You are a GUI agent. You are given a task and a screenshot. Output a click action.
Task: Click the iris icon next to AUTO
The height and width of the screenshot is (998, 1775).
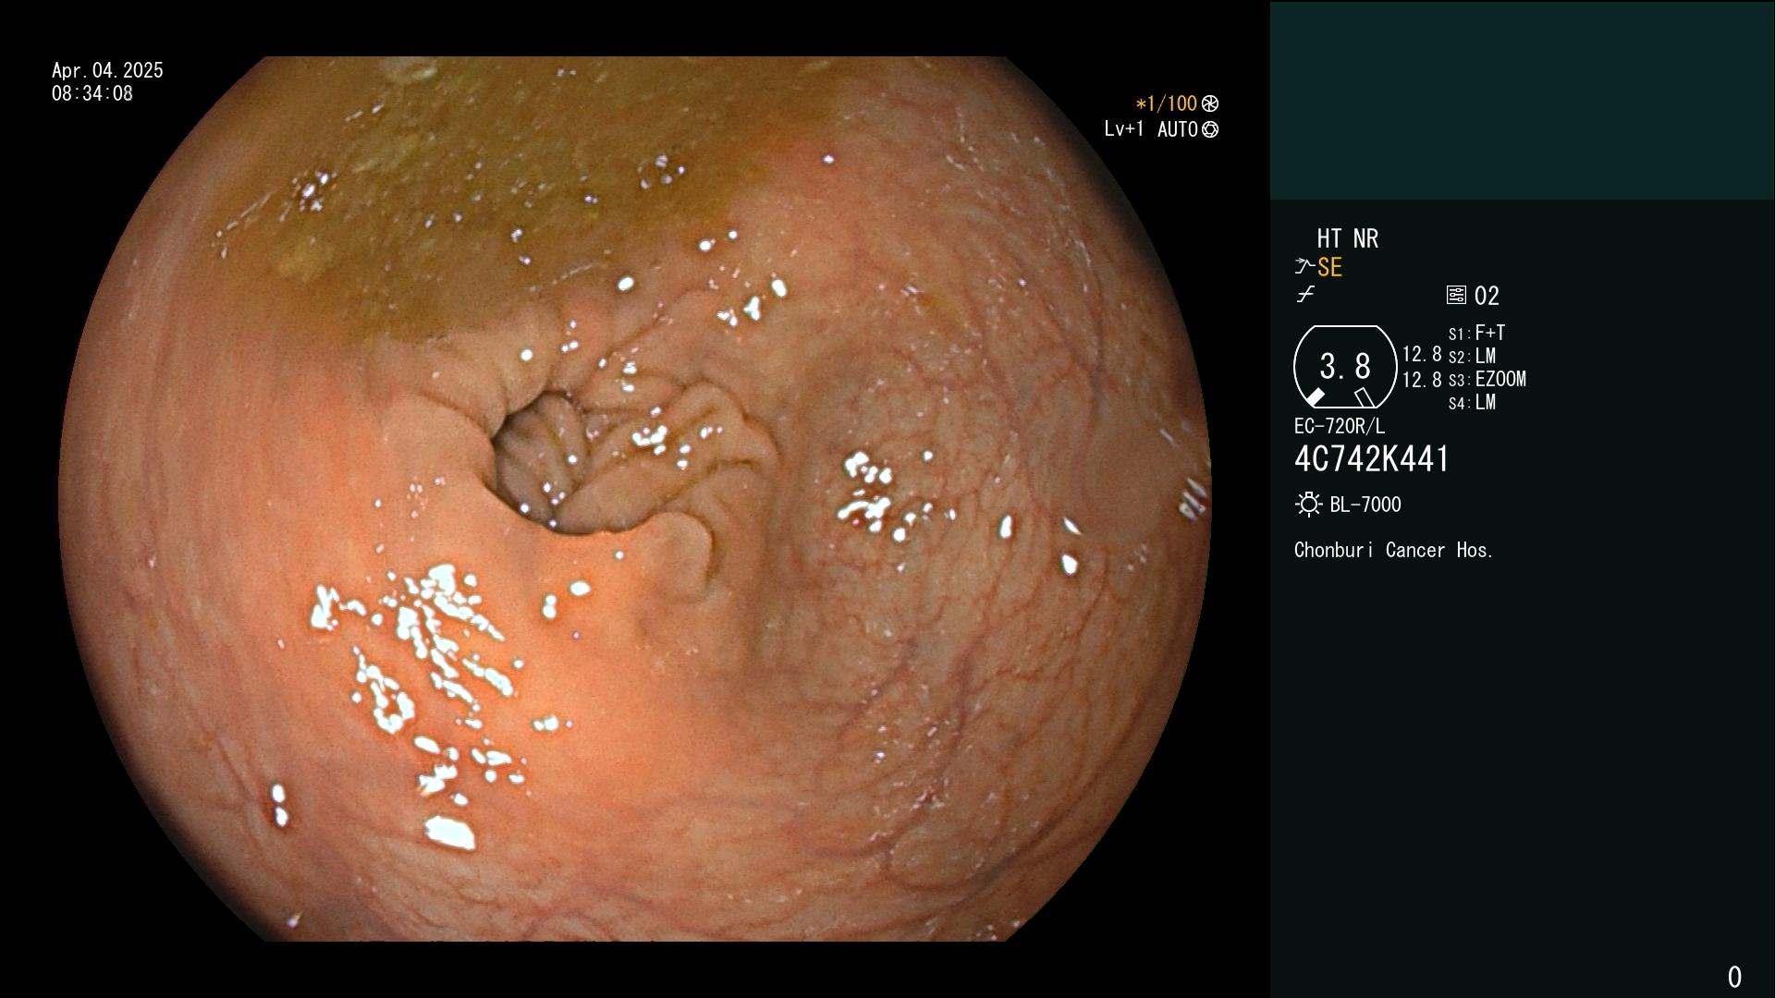(x=1210, y=129)
